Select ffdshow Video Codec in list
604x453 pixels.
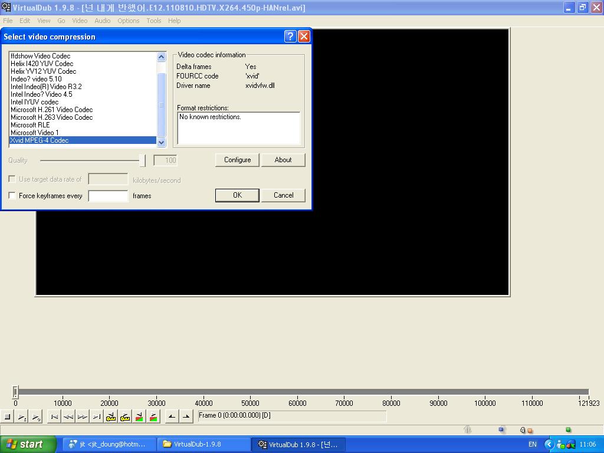coord(83,56)
